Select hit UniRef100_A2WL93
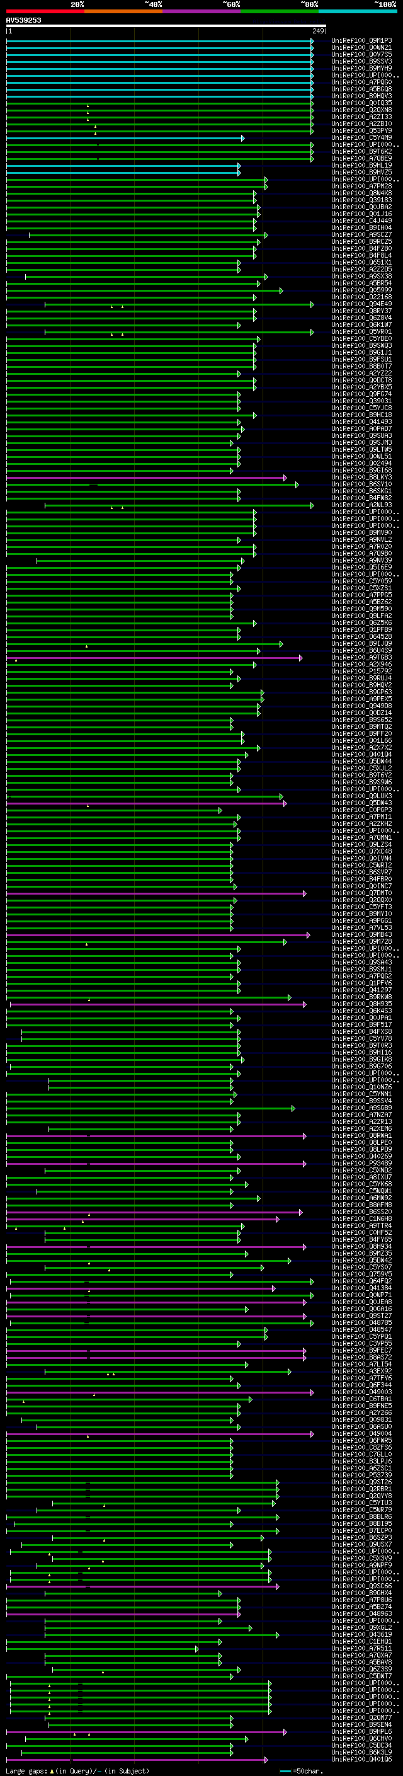Viewport: 403px width, 1776px height. [x=361, y=505]
